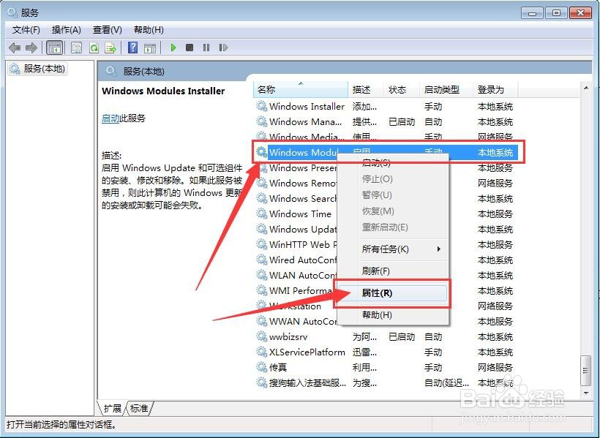This screenshot has height=438, width=600.
Task: Toggle the action pane toolbar icon
Action: [150, 48]
